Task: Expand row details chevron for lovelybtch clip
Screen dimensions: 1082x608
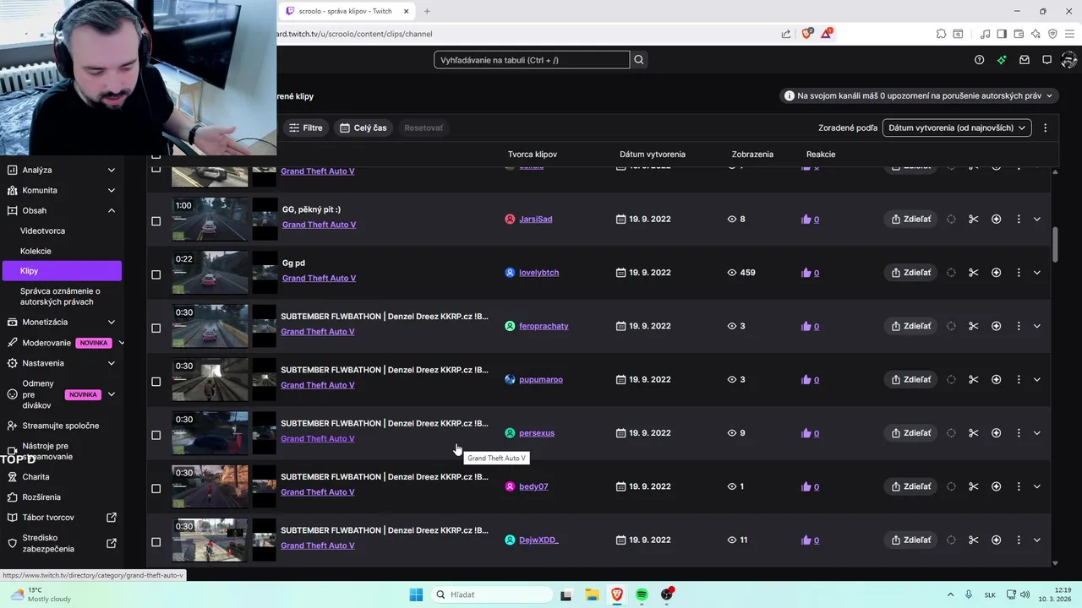Action: [1037, 273]
